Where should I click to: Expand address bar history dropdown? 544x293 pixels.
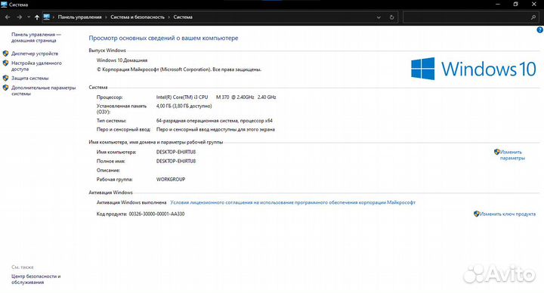[x=379, y=17]
